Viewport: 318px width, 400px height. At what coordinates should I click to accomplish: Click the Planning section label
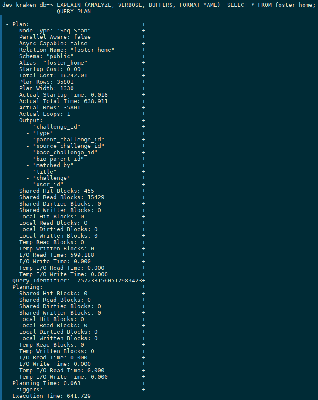[27, 287]
